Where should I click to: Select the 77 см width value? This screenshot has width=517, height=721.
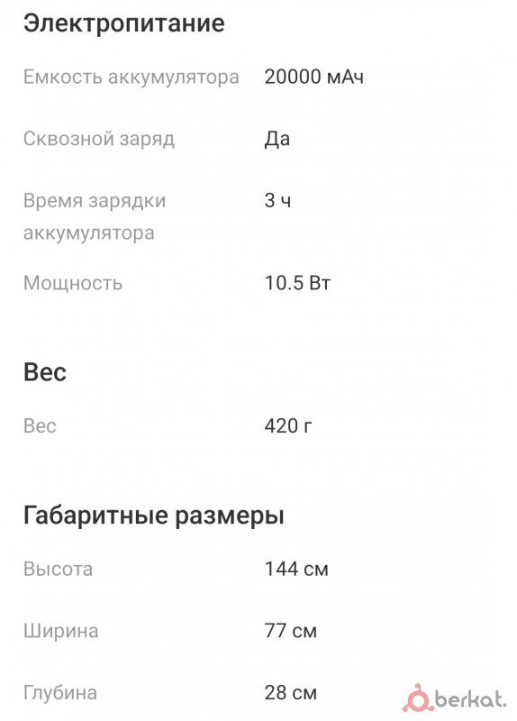pos(291,631)
